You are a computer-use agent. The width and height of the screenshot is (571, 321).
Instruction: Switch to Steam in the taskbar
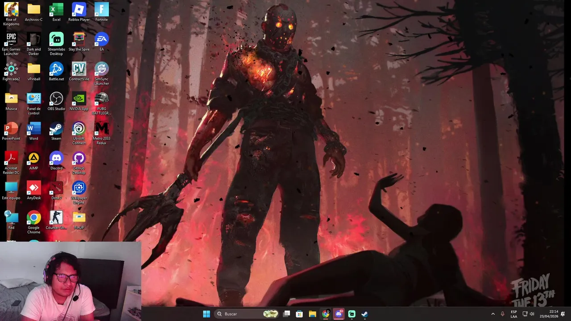tap(364, 314)
